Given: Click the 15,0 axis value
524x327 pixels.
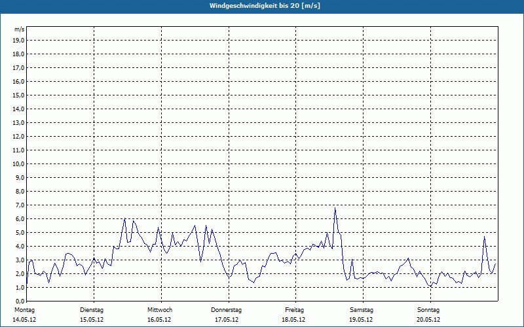Looking at the screenshot, I should [x=19, y=95].
